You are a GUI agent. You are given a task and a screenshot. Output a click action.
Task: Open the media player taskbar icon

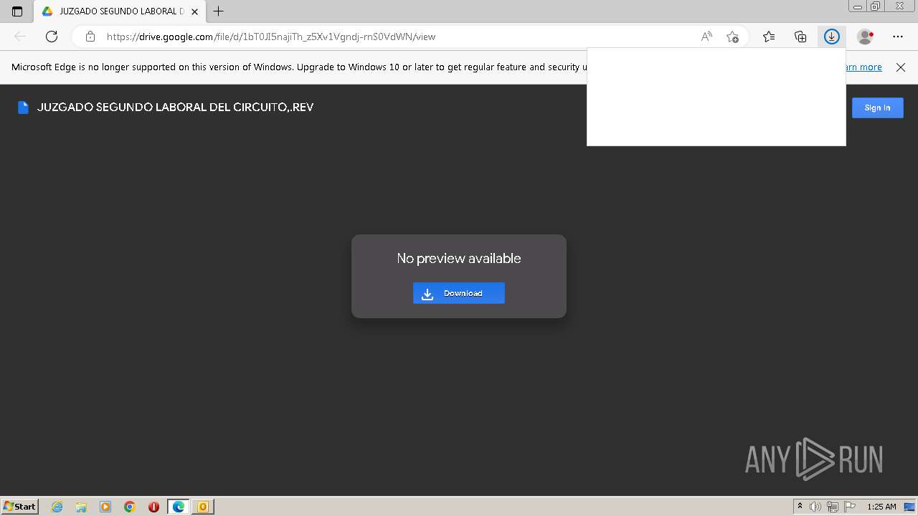pos(105,507)
